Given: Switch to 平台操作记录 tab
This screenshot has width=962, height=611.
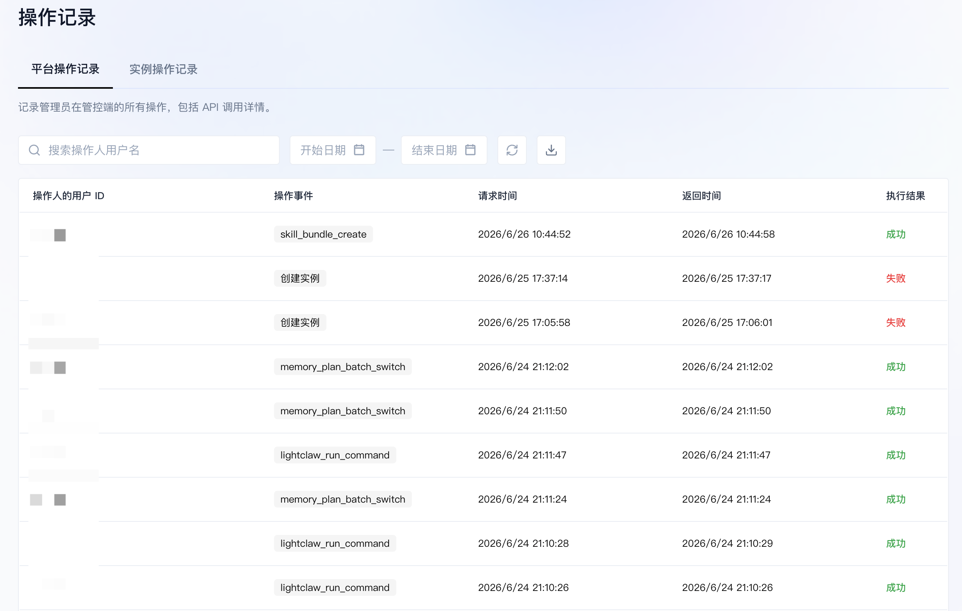Looking at the screenshot, I should point(65,69).
